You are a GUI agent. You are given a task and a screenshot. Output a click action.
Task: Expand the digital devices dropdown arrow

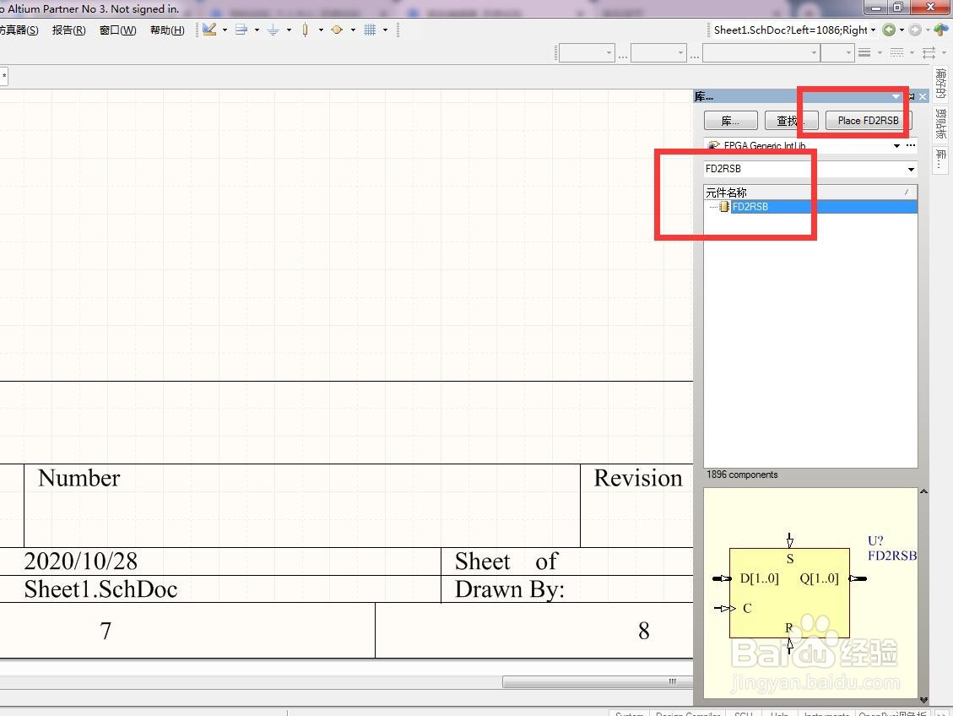click(321, 30)
